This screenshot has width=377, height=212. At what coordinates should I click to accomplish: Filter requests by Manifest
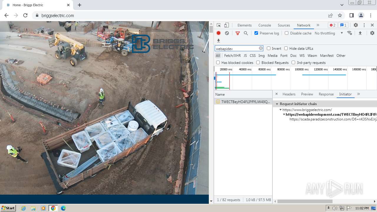327,55
